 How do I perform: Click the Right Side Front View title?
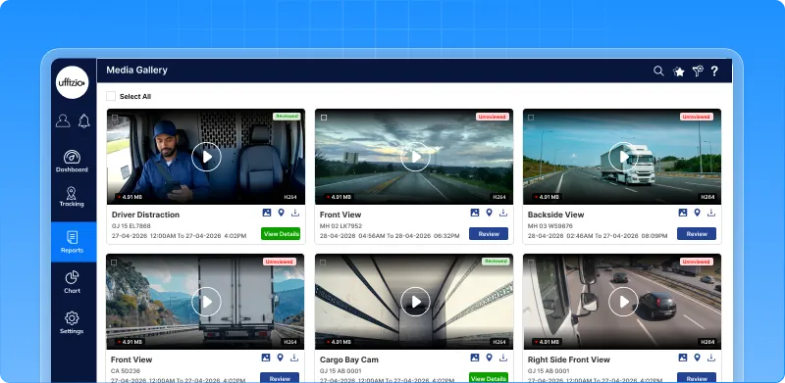pyautogui.click(x=569, y=359)
